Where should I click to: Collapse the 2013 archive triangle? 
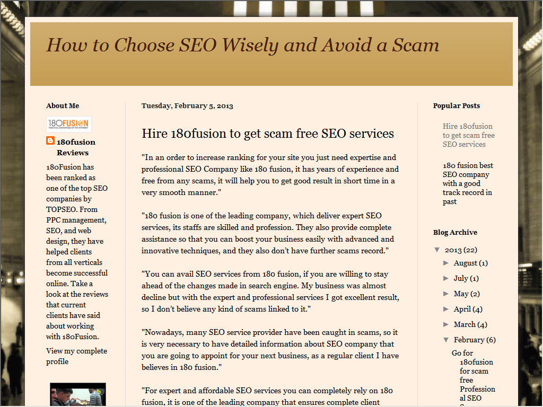pyautogui.click(x=437, y=250)
